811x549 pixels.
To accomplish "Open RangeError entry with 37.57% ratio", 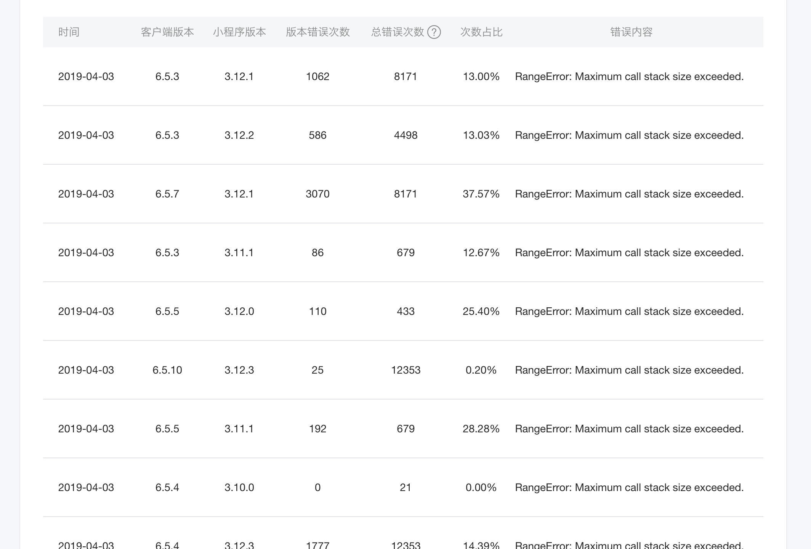I will 629,194.
